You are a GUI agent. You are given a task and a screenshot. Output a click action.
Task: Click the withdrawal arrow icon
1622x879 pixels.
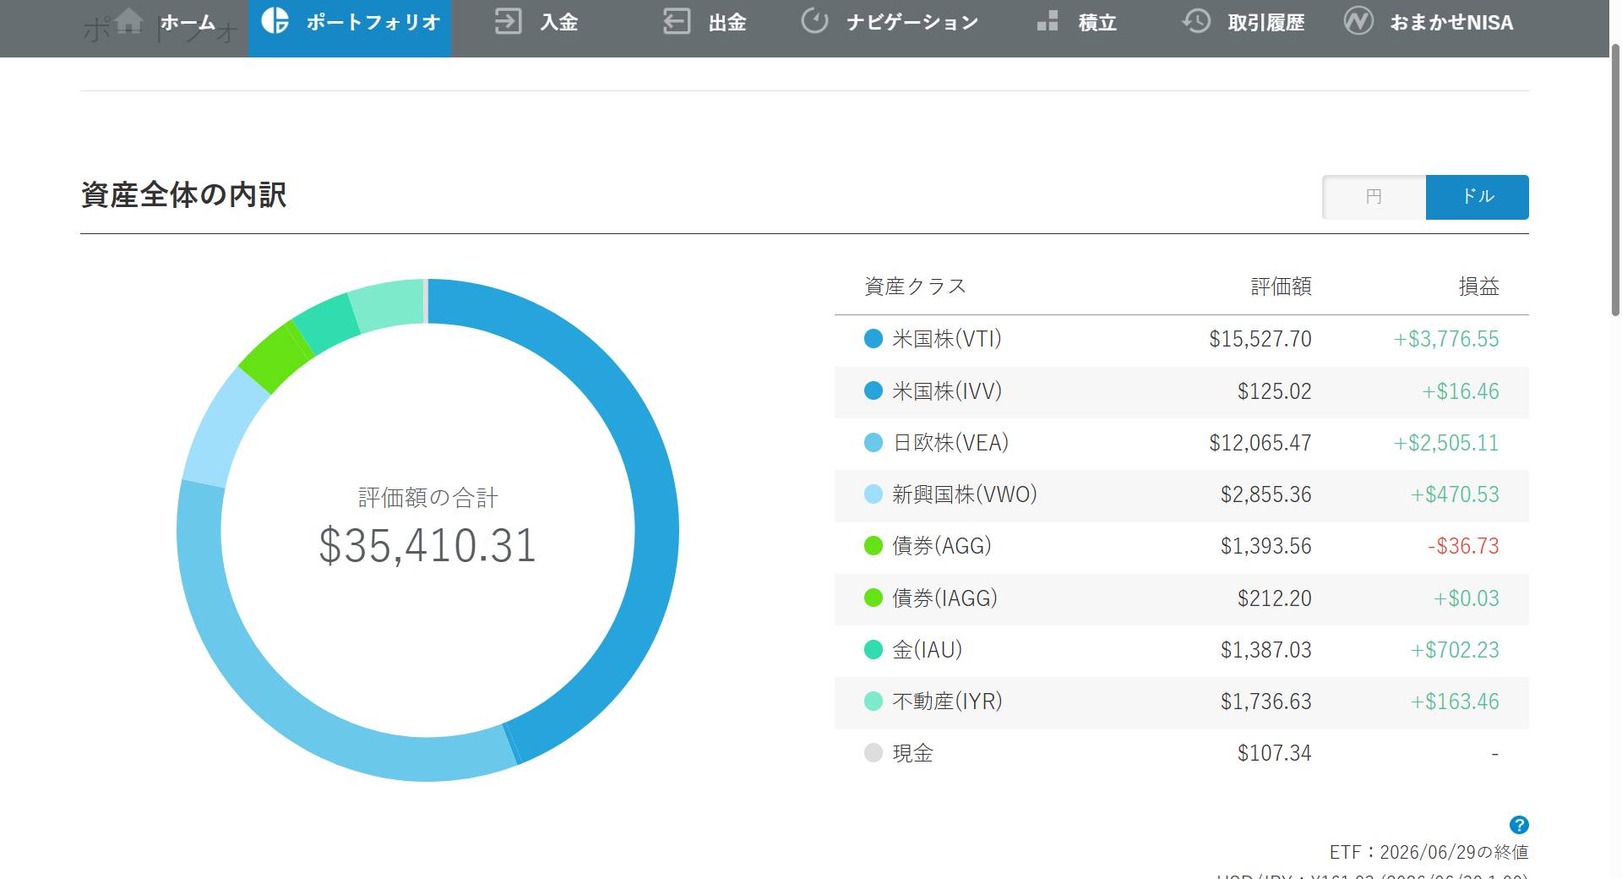tap(677, 21)
